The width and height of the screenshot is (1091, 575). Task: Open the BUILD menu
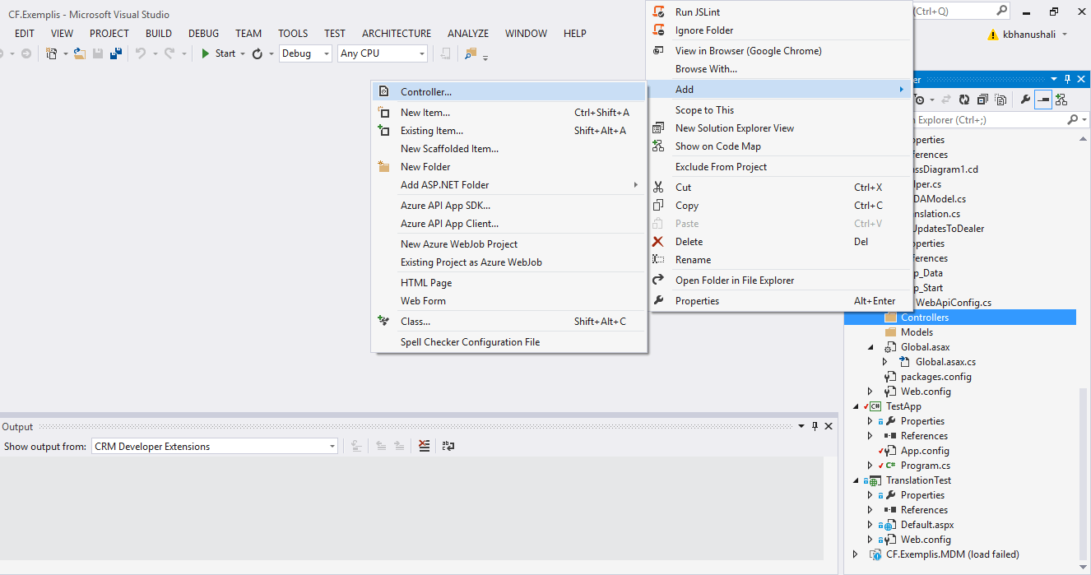point(159,34)
